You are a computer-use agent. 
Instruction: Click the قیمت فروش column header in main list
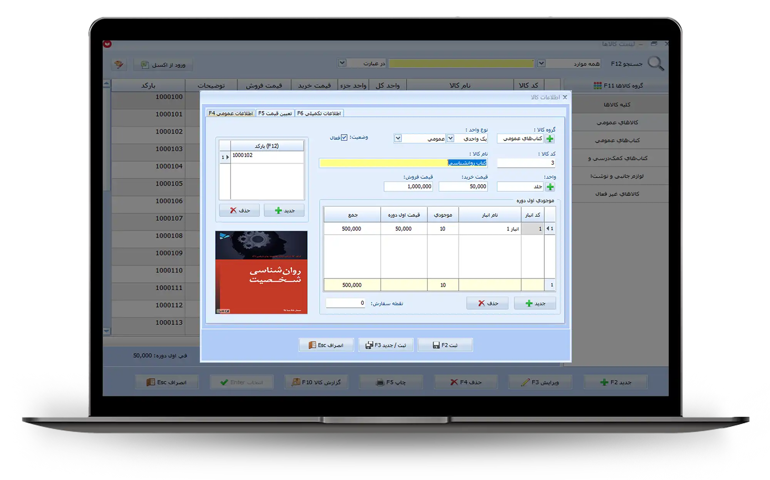coord(264,85)
